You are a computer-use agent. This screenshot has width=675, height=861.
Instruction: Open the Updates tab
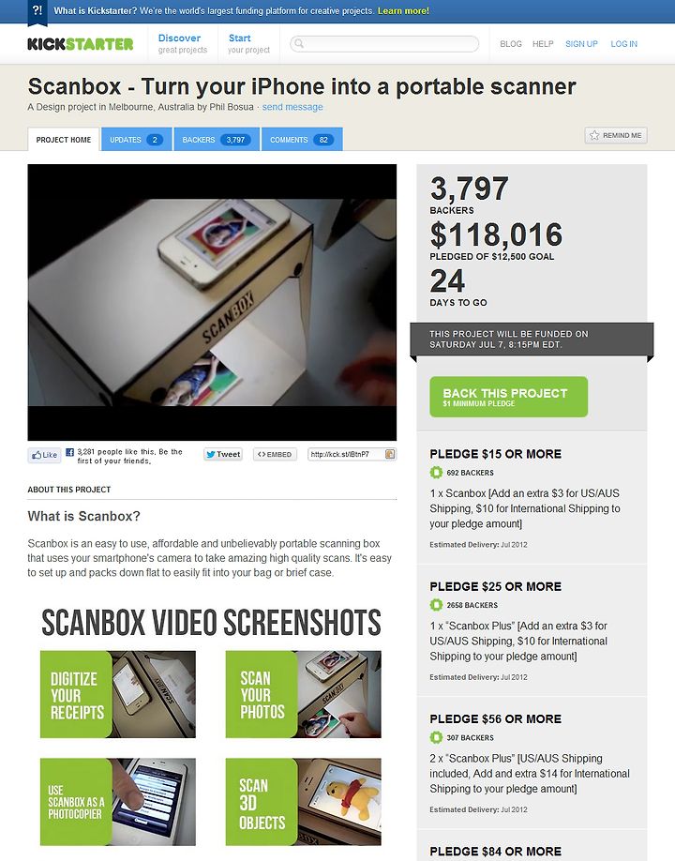click(x=137, y=140)
